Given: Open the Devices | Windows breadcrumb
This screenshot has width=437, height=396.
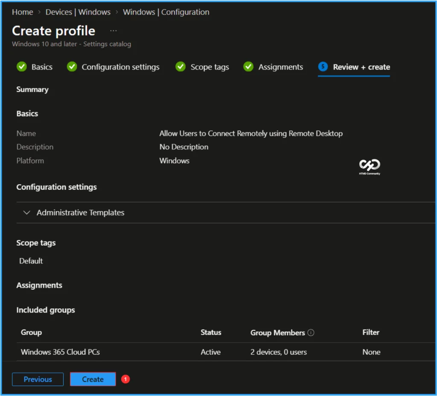Looking at the screenshot, I should point(78,12).
